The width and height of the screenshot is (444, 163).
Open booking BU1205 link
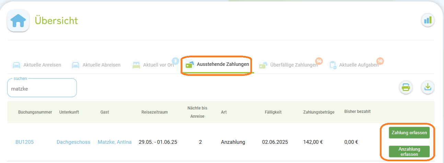pyautogui.click(x=24, y=142)
